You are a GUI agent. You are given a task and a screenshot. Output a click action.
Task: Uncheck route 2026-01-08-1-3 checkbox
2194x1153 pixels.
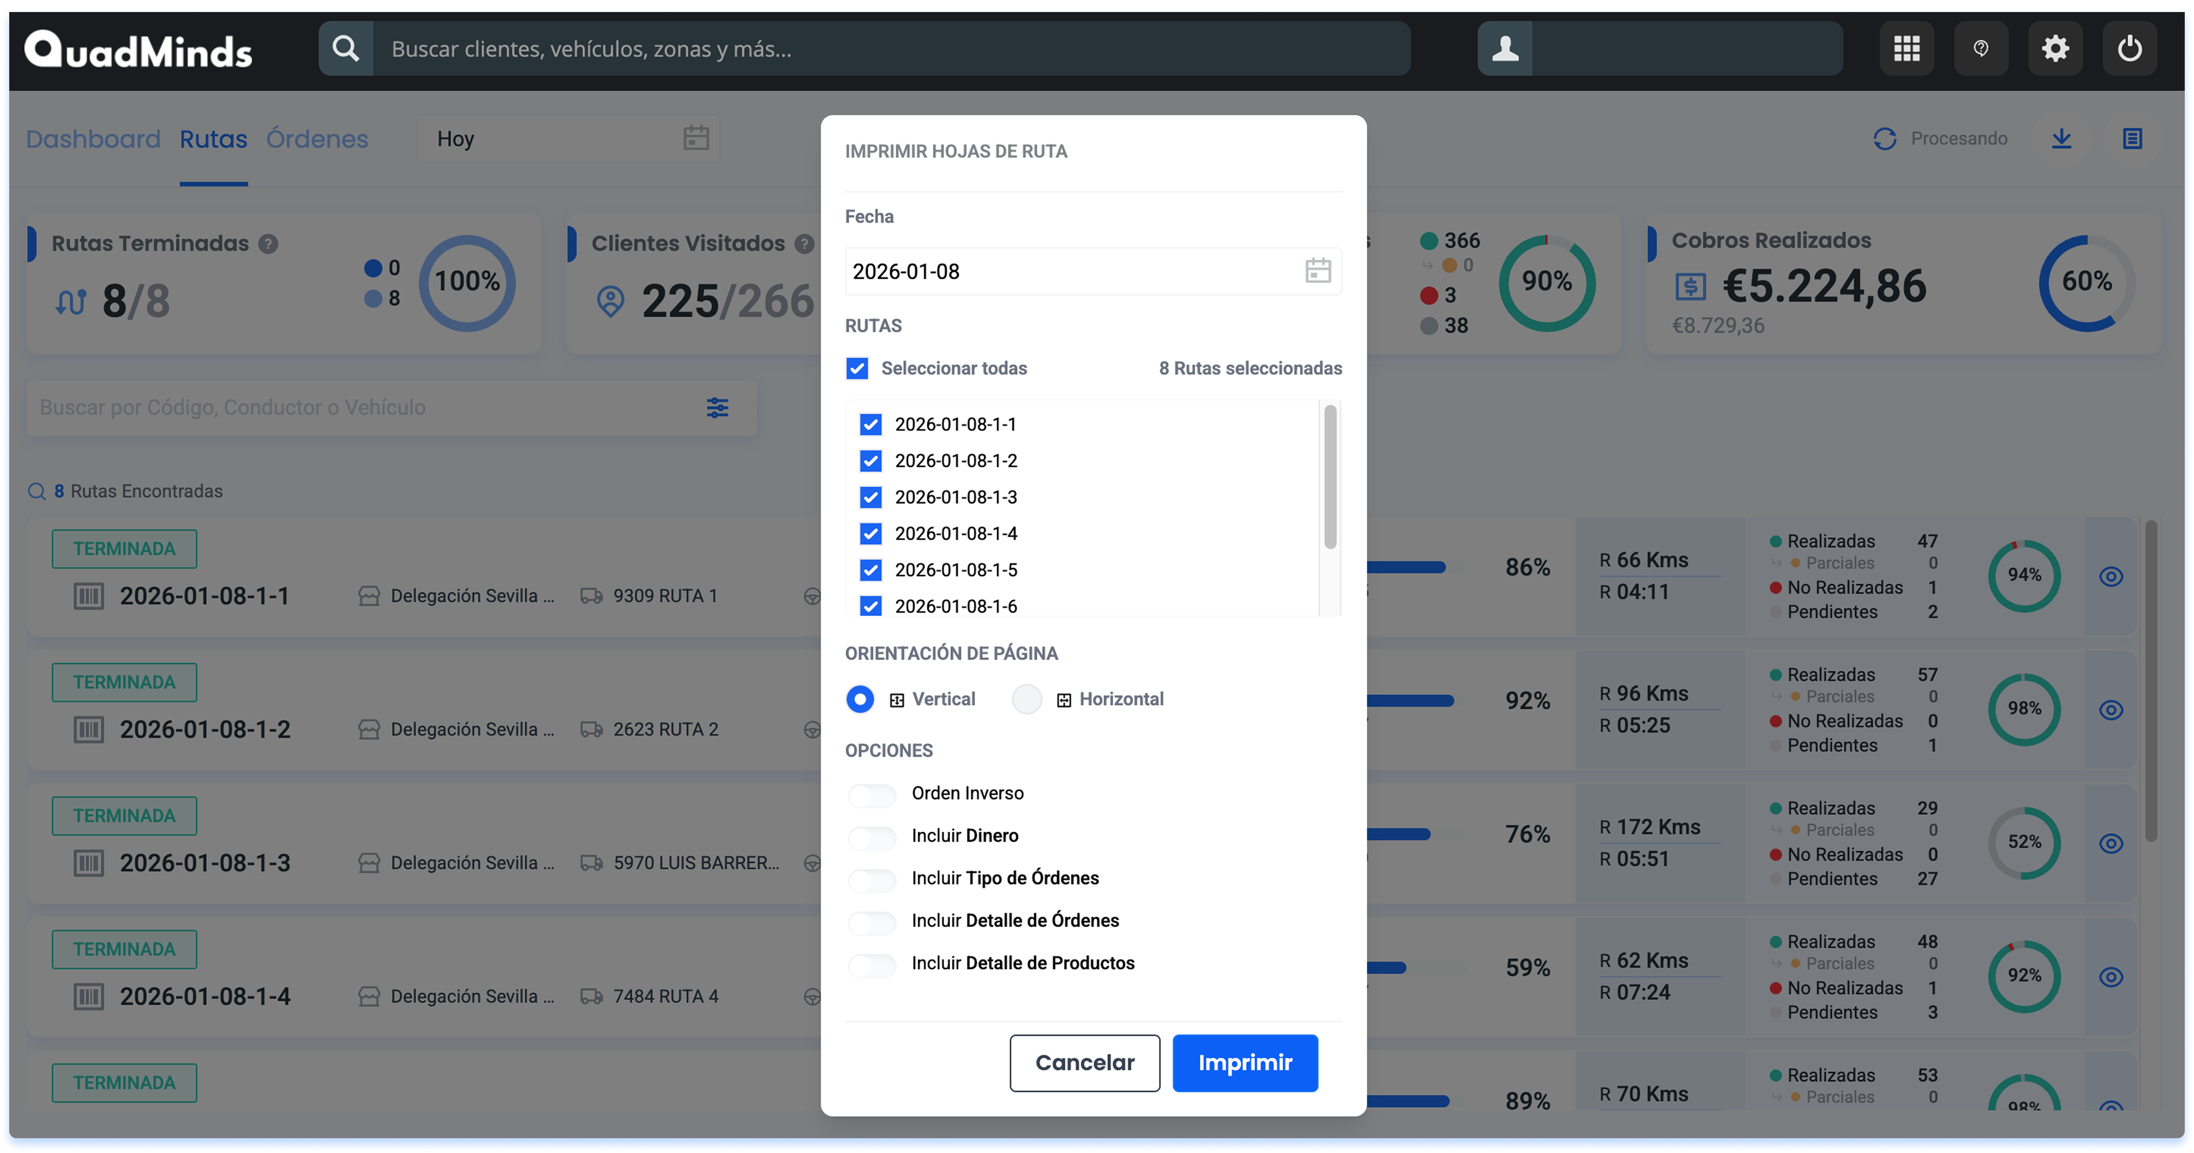coord(870,497)
